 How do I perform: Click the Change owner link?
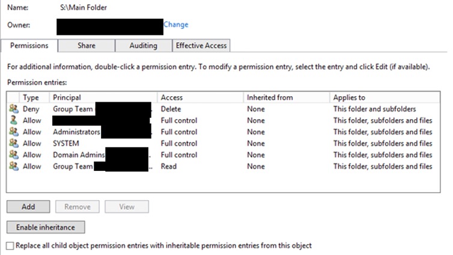[x=176, y=25]
